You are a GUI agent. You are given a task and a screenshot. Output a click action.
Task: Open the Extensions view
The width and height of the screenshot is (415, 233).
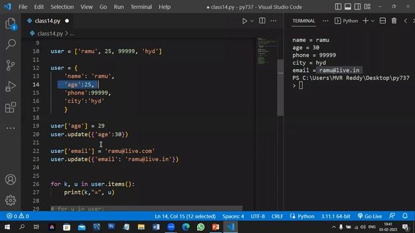coord(10,107)
